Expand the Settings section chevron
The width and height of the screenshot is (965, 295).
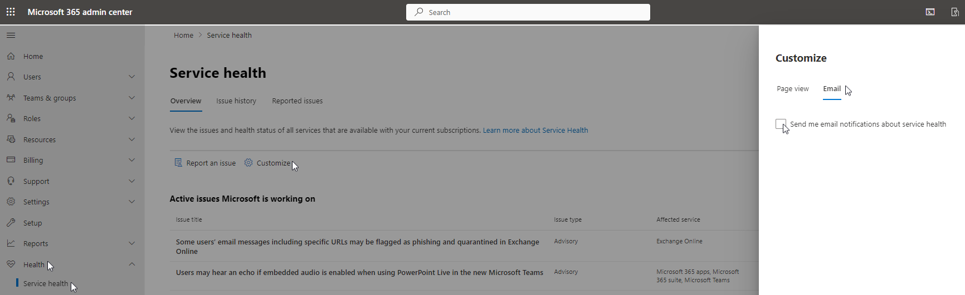point(132,202)
